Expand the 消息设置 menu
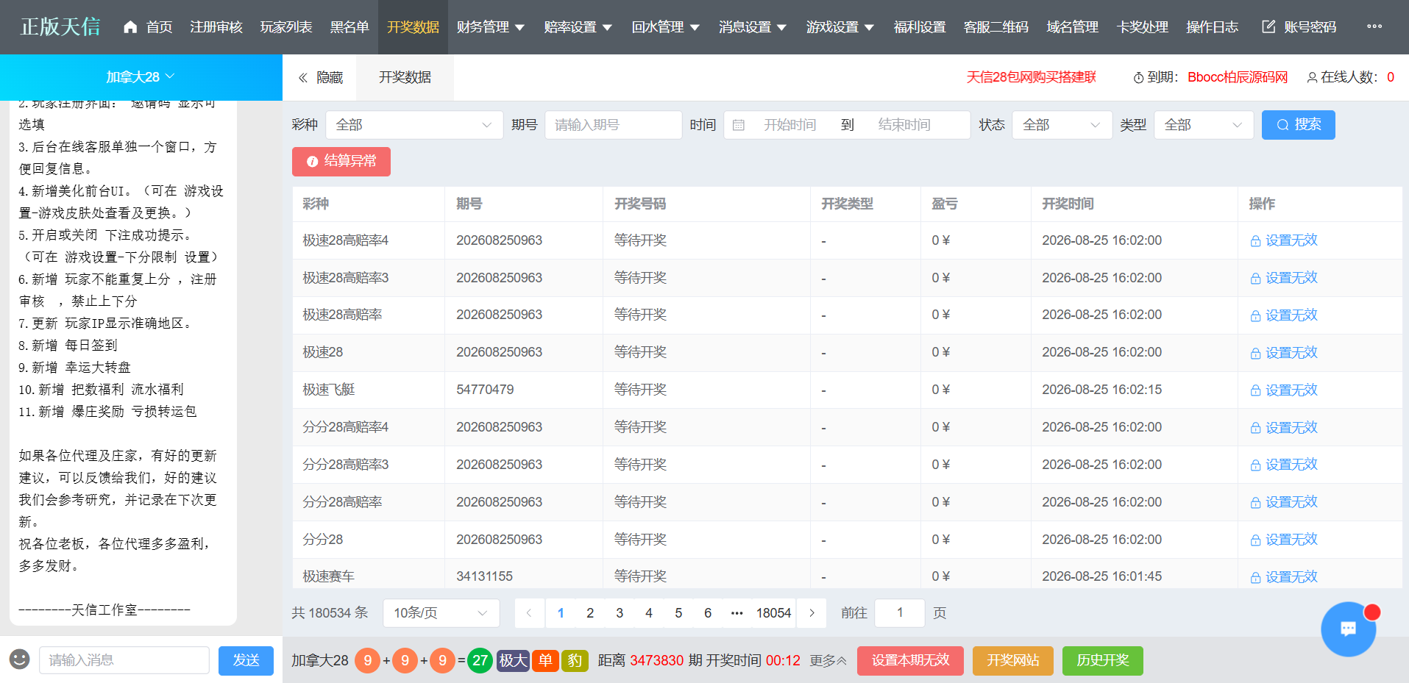The image size is (1409, 683). [x=753, y=27]
